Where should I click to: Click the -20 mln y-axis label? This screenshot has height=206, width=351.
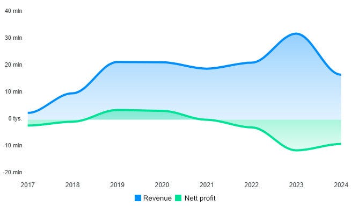coord(12,172)
